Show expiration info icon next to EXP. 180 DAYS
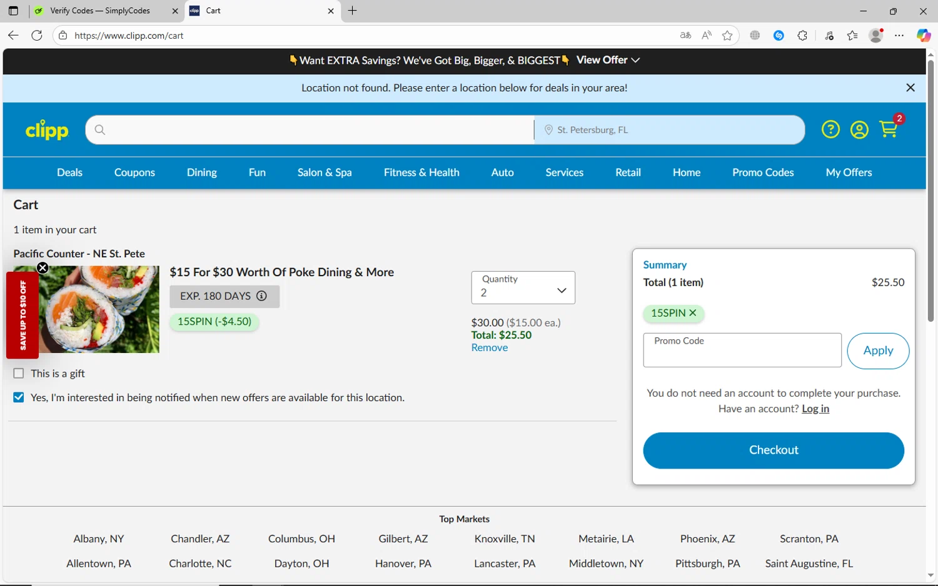Viewport: 938px width, 586px height. coord(262,296)
